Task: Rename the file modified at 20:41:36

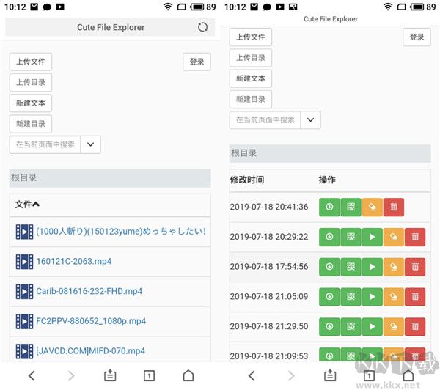Action: click(x=373, y=207)
